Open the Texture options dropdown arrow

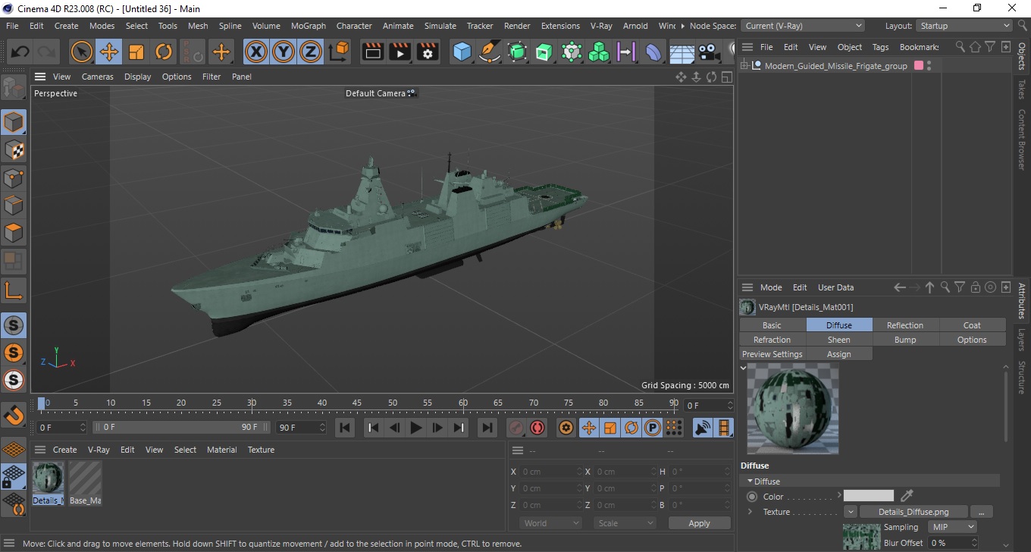[x=850, y=512]
